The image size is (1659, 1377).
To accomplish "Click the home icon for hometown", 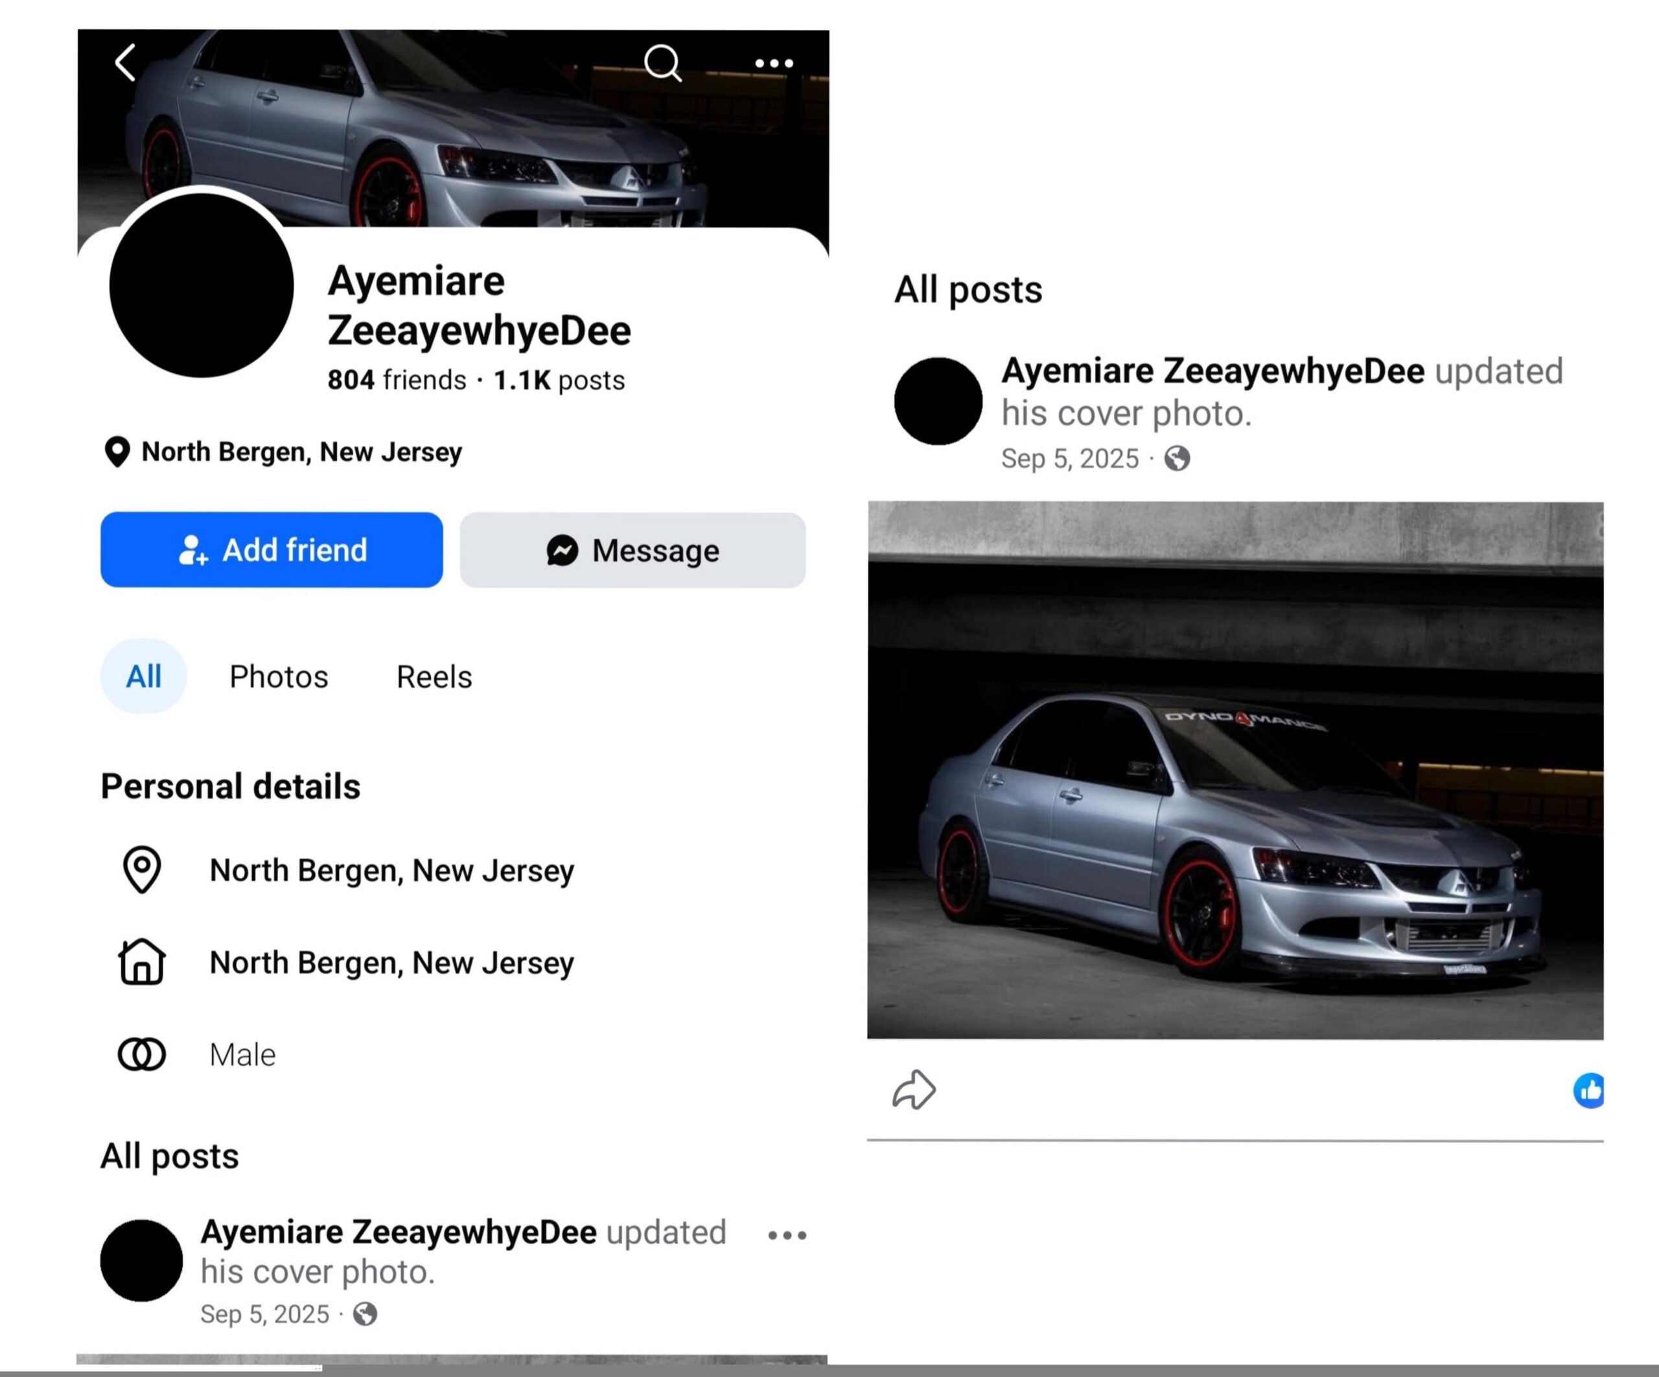I will click(x=142, y=962).
